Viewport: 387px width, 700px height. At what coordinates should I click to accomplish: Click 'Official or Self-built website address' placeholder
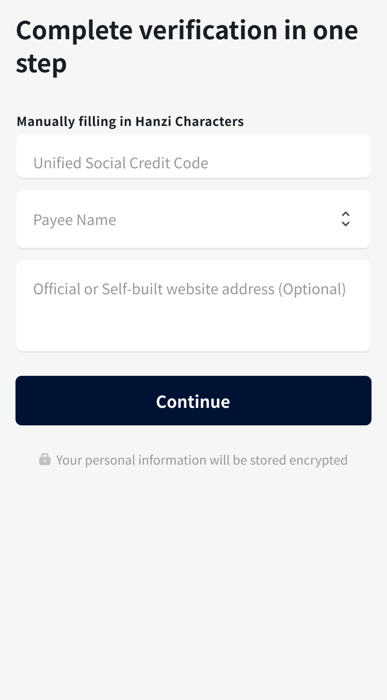pos(155,289)
